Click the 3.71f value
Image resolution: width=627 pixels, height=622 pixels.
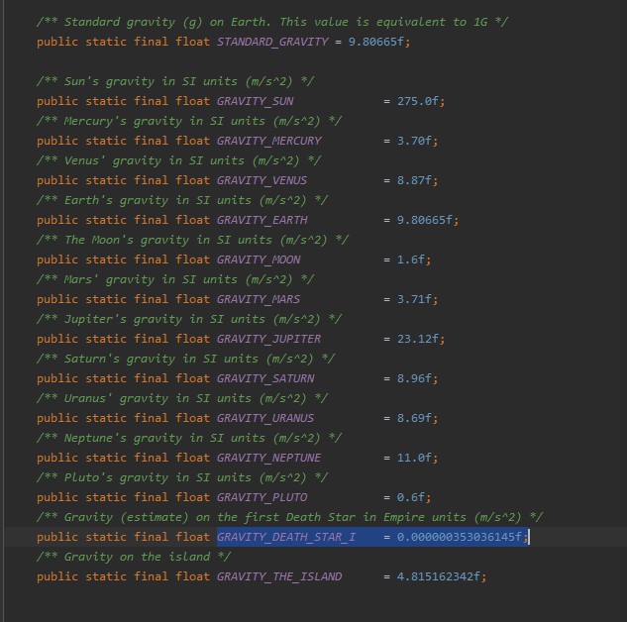[414, 299]
